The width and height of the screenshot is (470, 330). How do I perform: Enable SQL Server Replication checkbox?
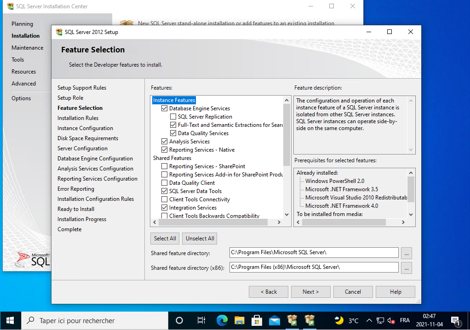coord(173,117)
